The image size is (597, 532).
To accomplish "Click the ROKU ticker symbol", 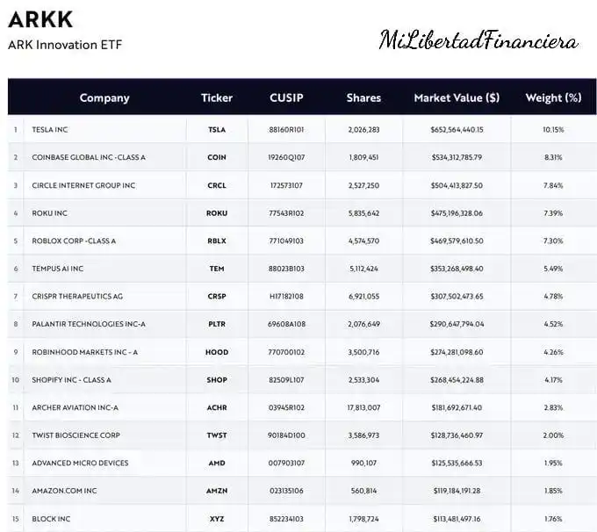I will [x=217, y=213].
